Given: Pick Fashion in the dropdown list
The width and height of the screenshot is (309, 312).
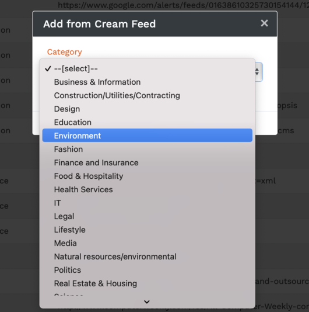Looking at the screenshot, I should click(148, 149).
